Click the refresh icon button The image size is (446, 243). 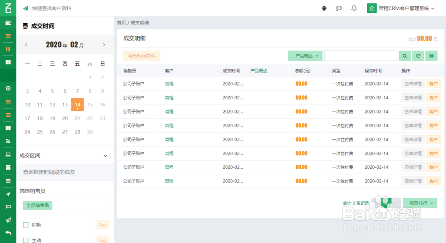click(x=418, y=56)
